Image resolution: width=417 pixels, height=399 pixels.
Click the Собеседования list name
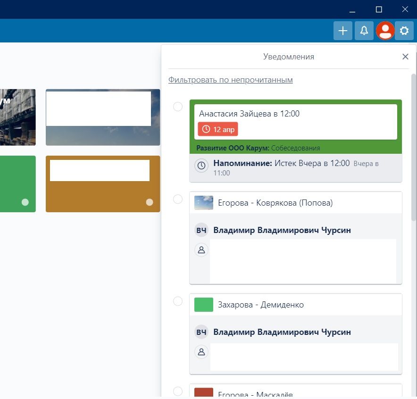[295, 148]
